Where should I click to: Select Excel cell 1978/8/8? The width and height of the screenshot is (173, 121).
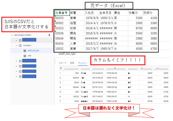[x=91, y=18]
